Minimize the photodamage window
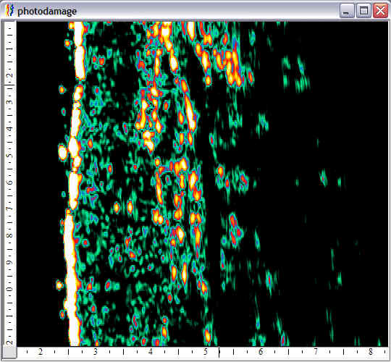The height and width of the screenshot is (362, 391). 347,11
